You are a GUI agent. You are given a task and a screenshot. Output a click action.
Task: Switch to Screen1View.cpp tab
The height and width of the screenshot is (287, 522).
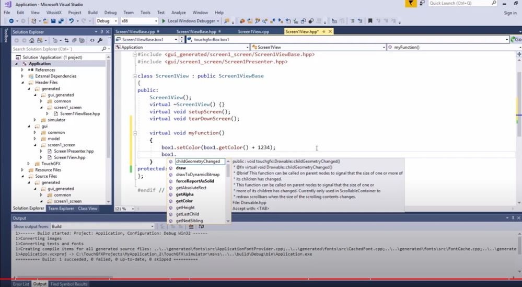point(253,32)
